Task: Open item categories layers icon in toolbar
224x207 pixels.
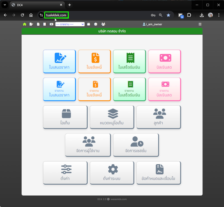Action: (x=96, y=24)
